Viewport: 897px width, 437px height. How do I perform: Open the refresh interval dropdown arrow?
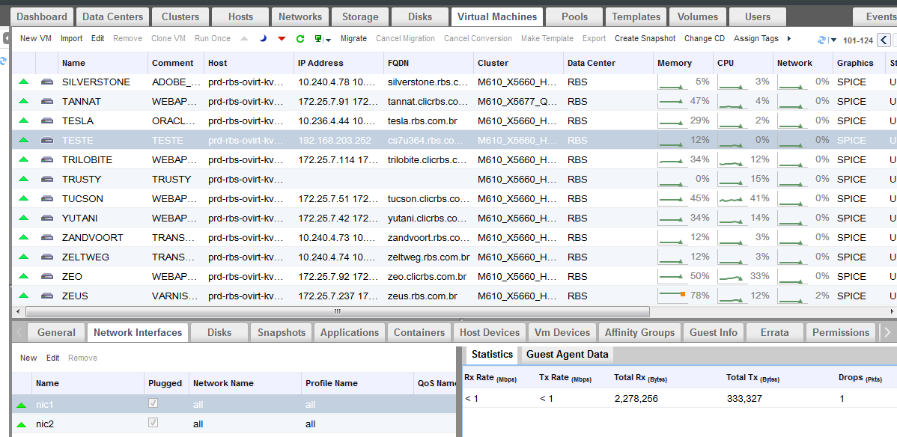coord(833,40)
